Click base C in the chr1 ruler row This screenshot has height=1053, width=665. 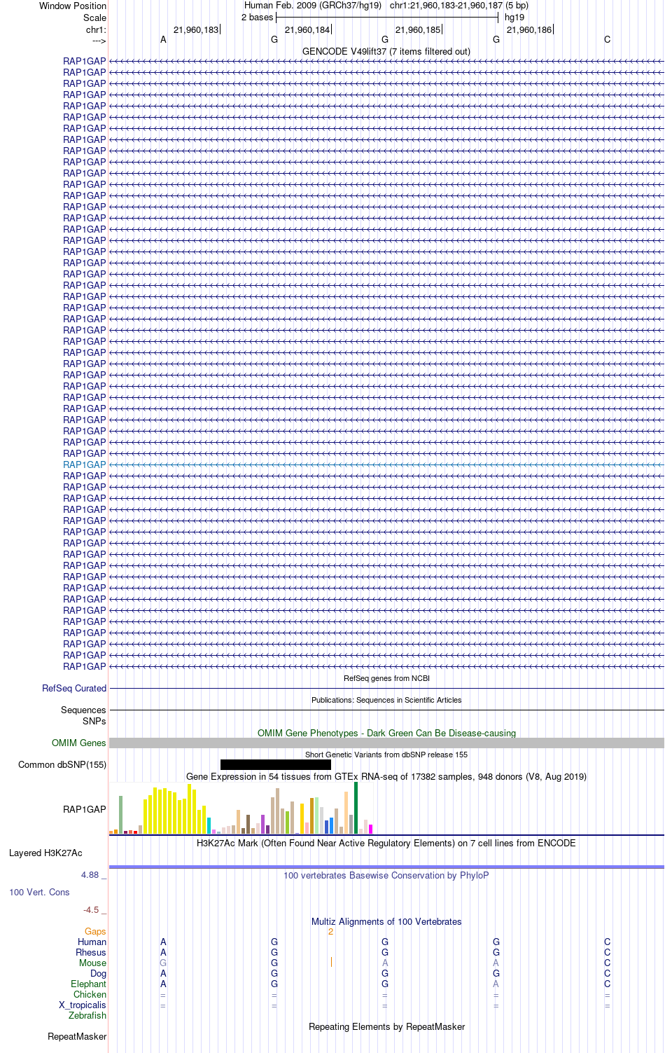pos(607,39)
